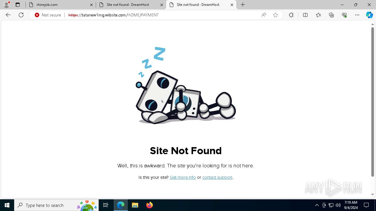Activate the Read aloud icon
Viewport: 376px width, 211px height.
(x=264, y=15)
